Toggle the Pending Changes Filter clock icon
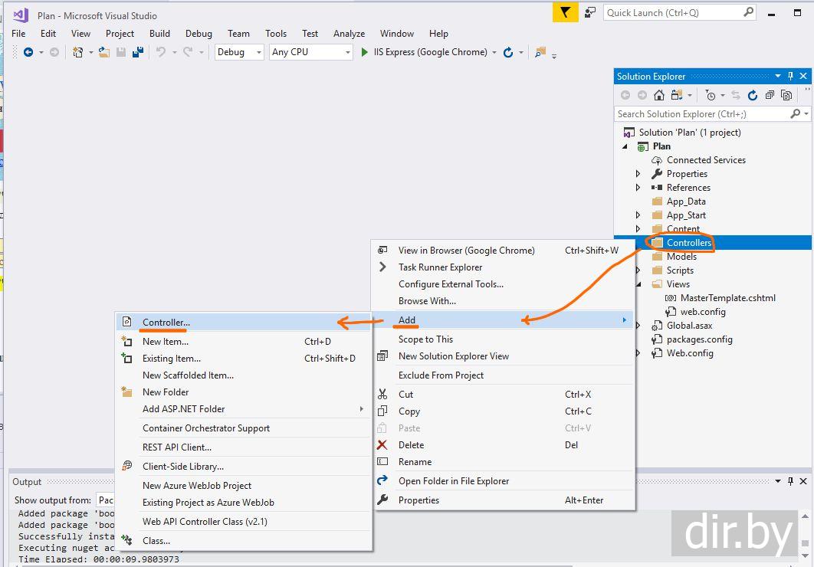The width and height of the screenshot is (814, 567). (x=711, y=95)
